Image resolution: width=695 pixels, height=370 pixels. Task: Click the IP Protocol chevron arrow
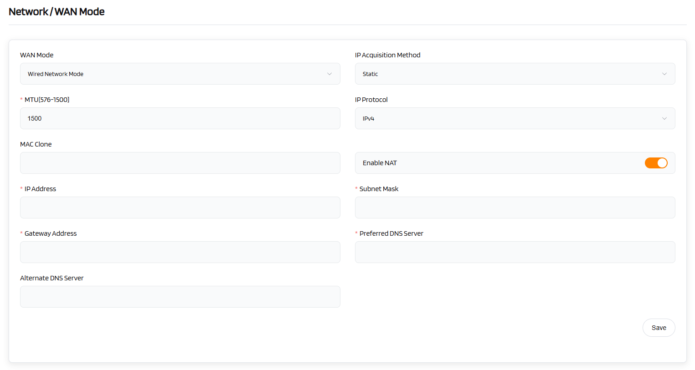(664, 118)
